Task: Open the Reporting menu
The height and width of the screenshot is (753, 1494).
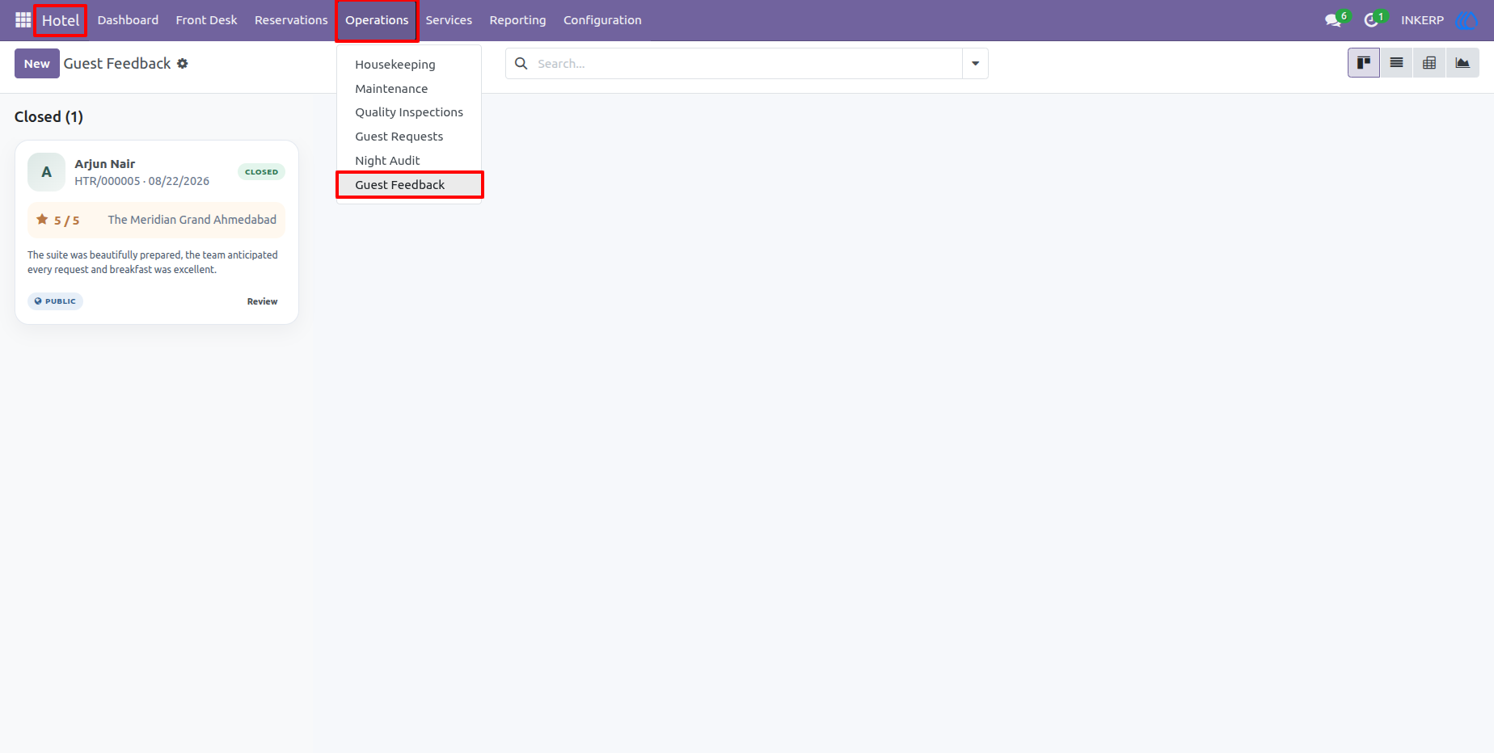Action: click(x=517, y=20)
